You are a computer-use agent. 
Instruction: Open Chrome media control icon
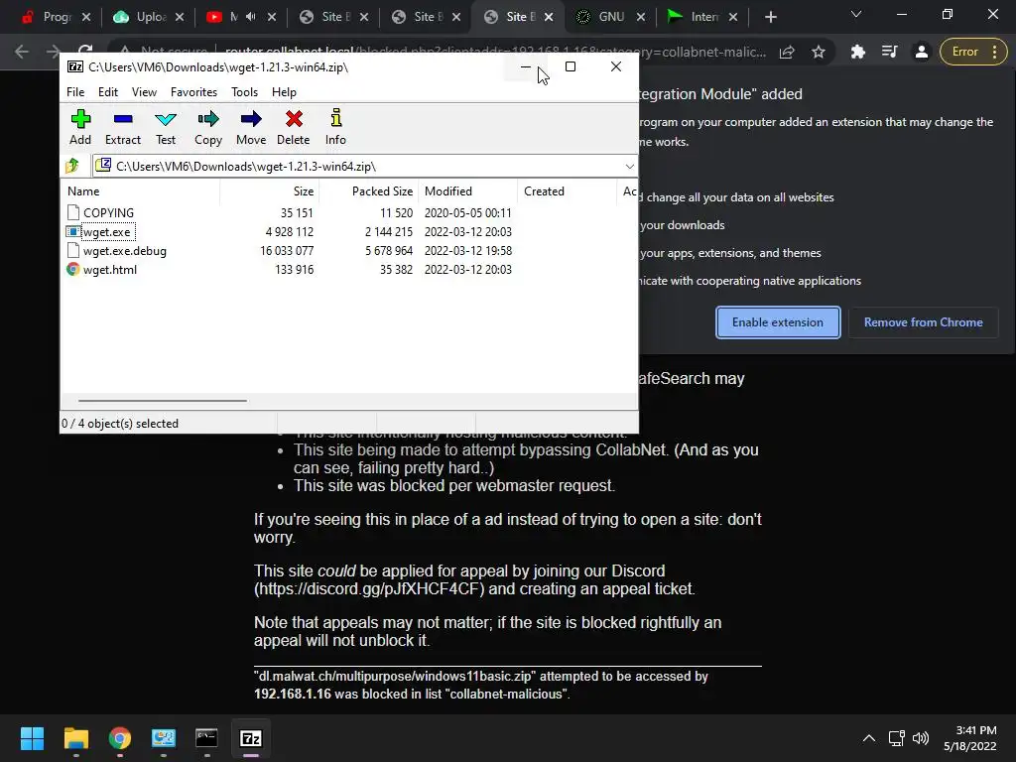[890, 52]
